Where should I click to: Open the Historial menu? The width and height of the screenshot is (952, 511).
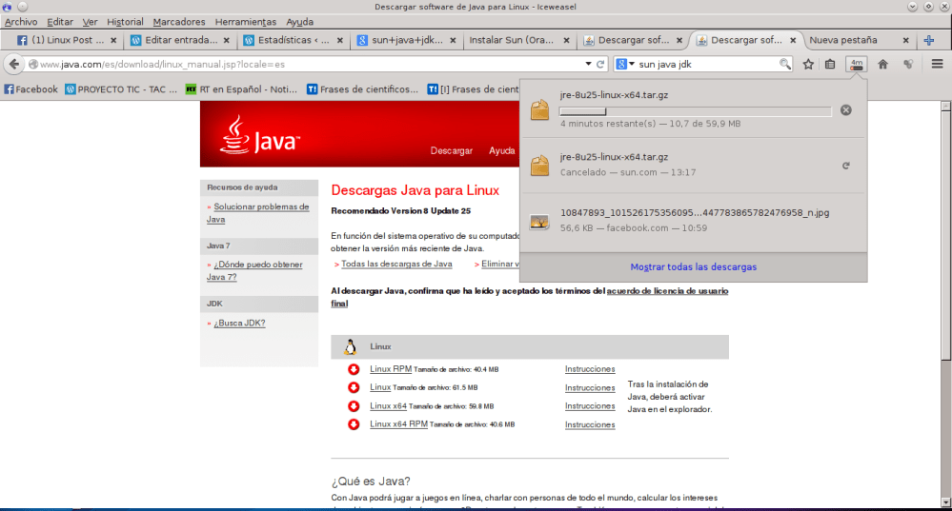(x=125, y=22)
